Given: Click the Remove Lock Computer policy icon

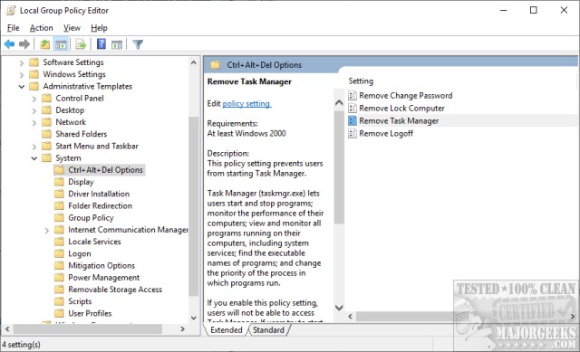Looking at the screenshot, I should [353, 109].
